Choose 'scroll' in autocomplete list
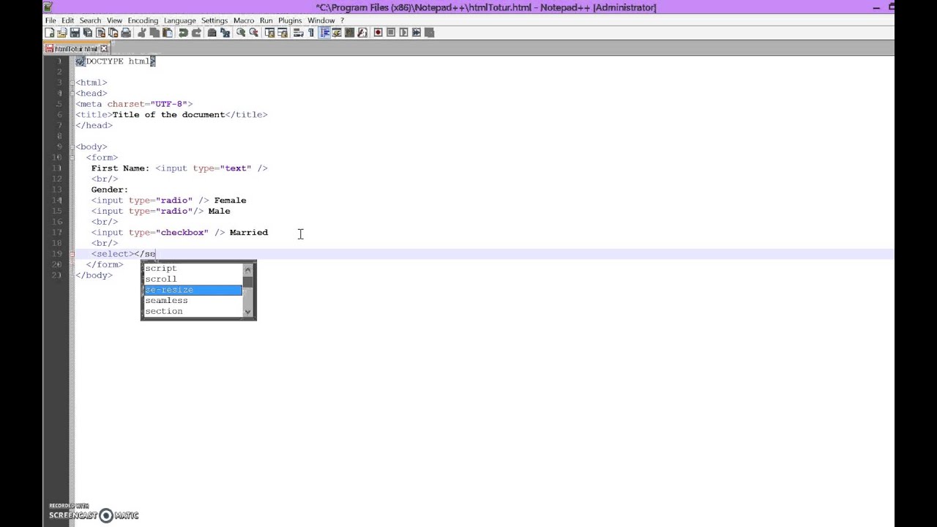937x527 pixels. tap(193, 279)
